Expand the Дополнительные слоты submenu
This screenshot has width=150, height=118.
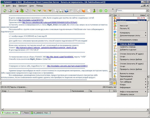[x=132, y=35]
